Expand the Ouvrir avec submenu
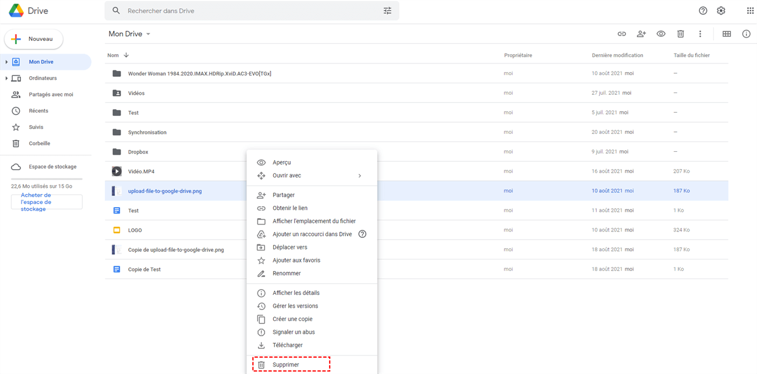This screenshot has height=374, width=757. click(x=359, y=176)
